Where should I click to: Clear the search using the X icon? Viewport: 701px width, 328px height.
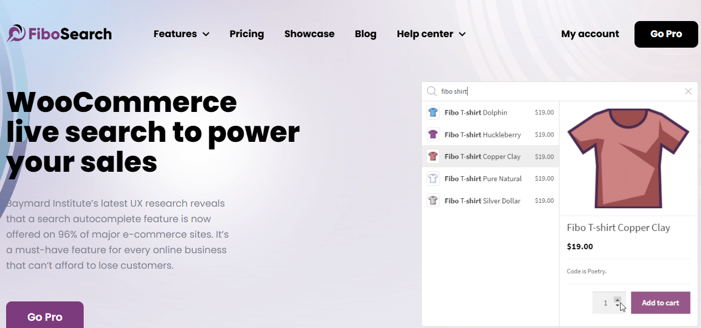(x=688, y=91)
